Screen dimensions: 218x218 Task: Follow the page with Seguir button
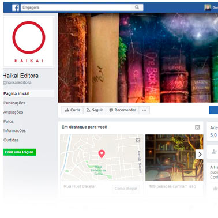95,110
